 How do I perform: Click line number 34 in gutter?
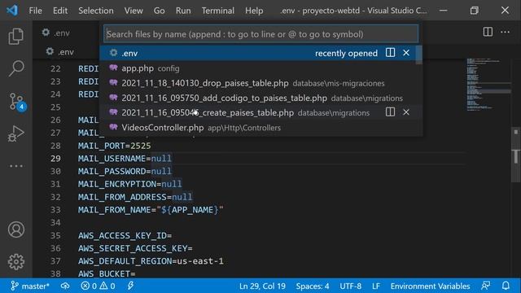(x=55, y=222)
